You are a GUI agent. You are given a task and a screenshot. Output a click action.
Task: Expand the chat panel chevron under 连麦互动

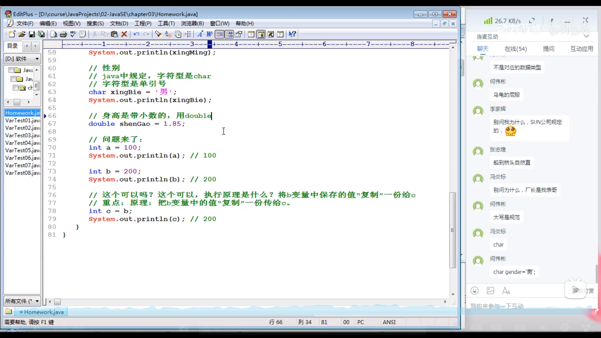(586, 36)
